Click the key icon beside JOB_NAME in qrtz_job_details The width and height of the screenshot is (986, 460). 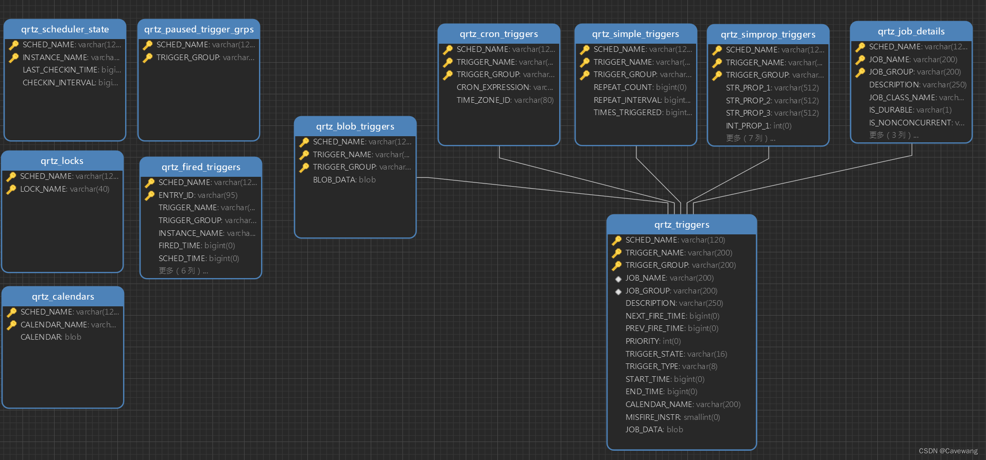click(860, 60)
